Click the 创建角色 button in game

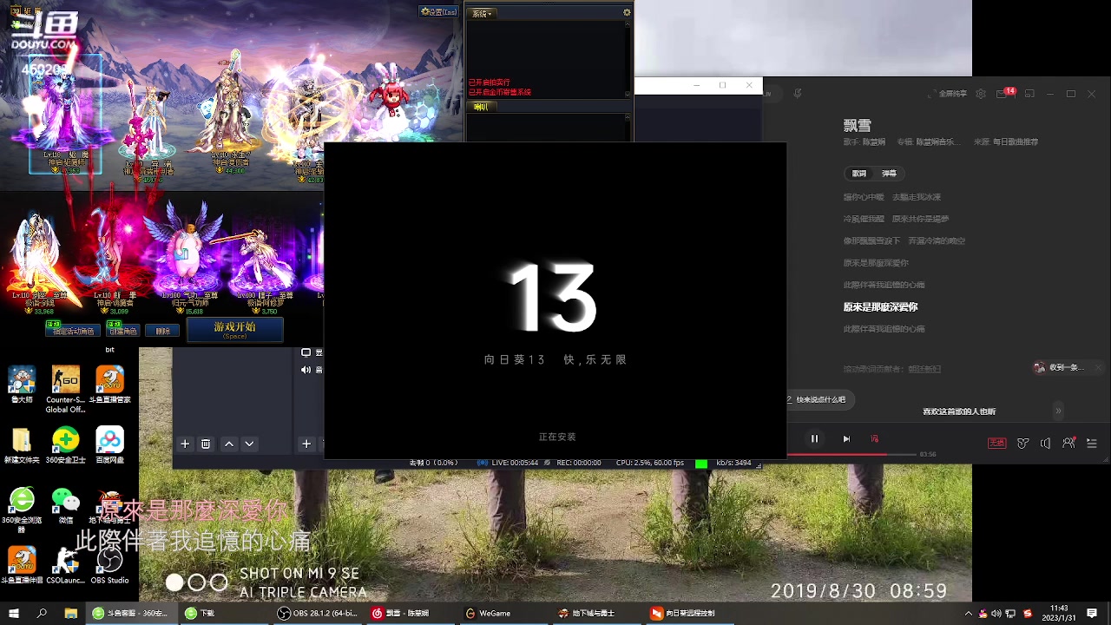point(122,331)
